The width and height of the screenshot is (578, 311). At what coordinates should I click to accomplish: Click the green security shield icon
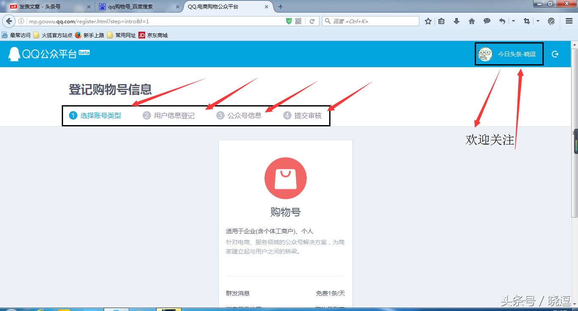pyautogui.click(x=289, y=21)
